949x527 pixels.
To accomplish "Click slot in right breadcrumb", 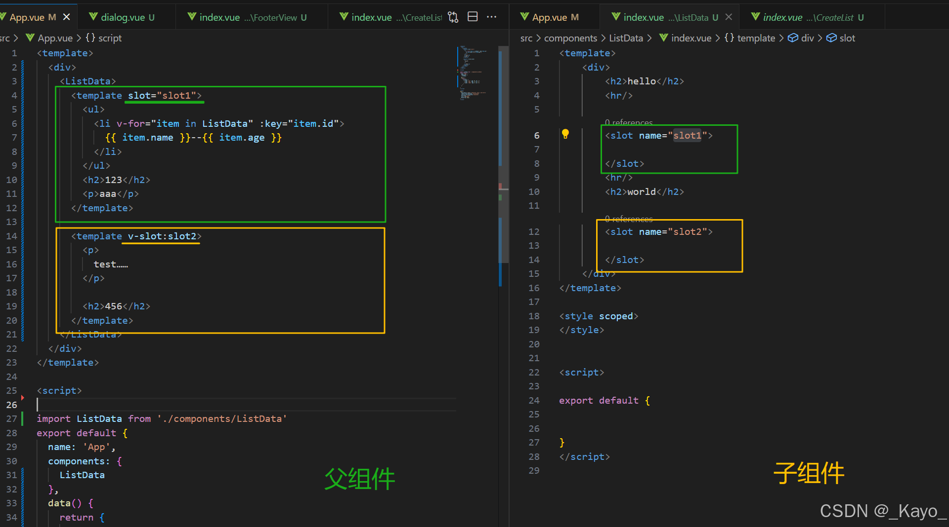I will (x=847, y=38).
